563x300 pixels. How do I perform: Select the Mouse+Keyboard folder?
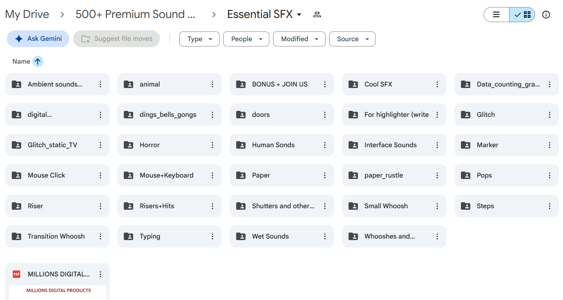tap(169, 175)
